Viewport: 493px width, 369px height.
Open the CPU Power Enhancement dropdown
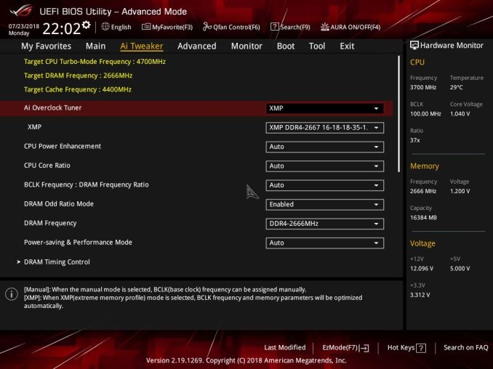(x=325, y=147)
